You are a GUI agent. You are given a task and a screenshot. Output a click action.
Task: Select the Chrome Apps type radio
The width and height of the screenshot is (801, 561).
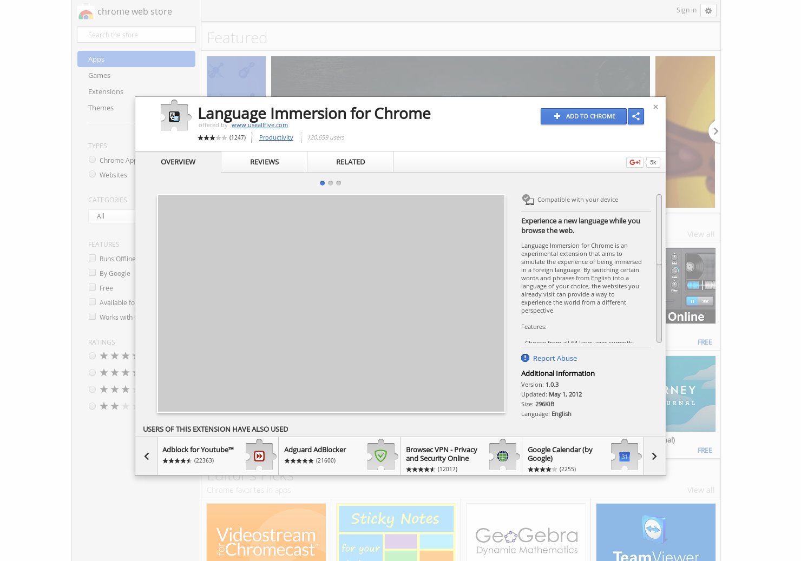[93, 160]
